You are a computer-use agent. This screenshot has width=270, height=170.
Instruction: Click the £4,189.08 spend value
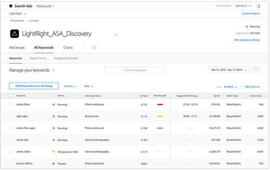point(215,116)
